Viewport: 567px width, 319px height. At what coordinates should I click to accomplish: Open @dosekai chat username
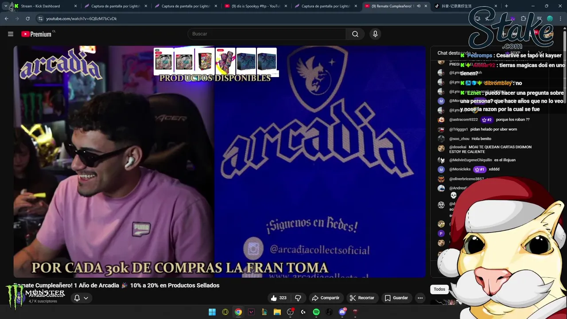[458, 147]
